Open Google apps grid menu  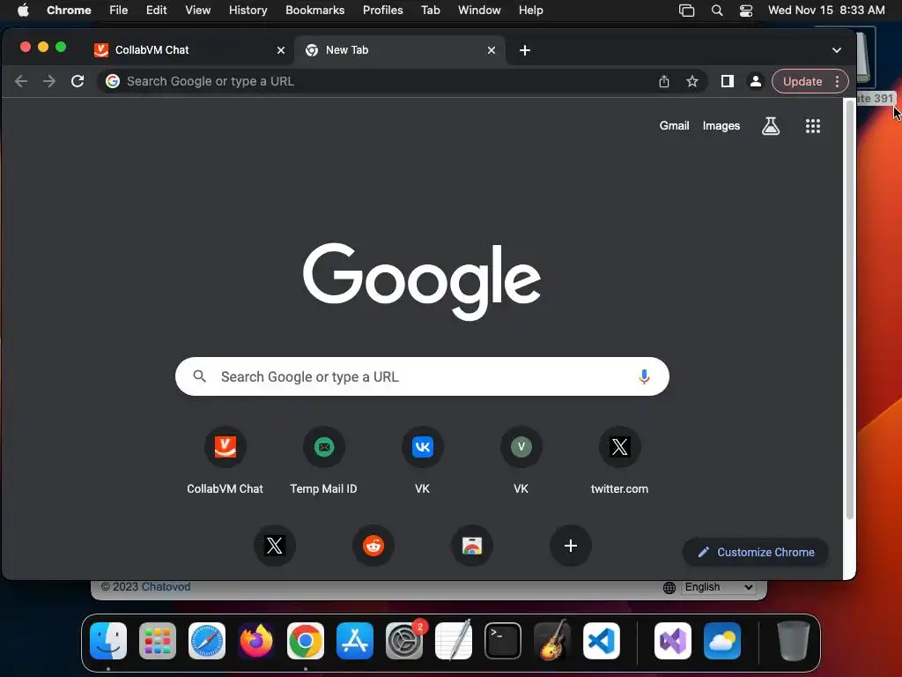click(812, 126)
